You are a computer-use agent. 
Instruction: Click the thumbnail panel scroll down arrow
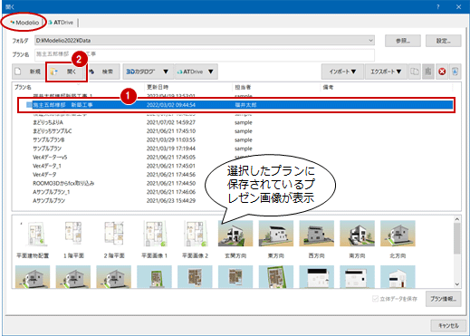point(457,284)
